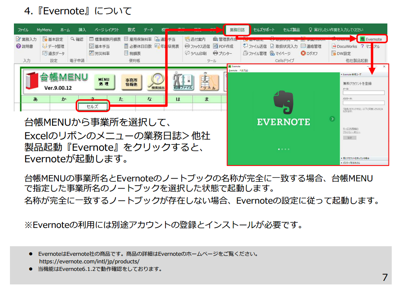Click the 基本手当 ribbon item
414x288 pixels.
click(99, 46)
